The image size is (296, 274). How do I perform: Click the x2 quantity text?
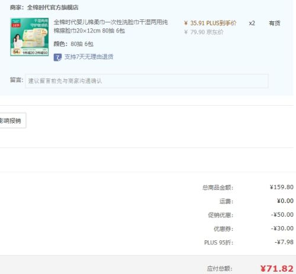click(252, 23)
